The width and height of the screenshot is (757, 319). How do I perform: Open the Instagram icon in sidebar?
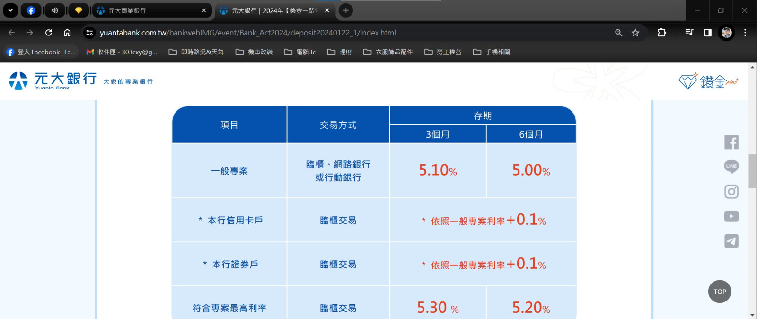coord(731,192)
